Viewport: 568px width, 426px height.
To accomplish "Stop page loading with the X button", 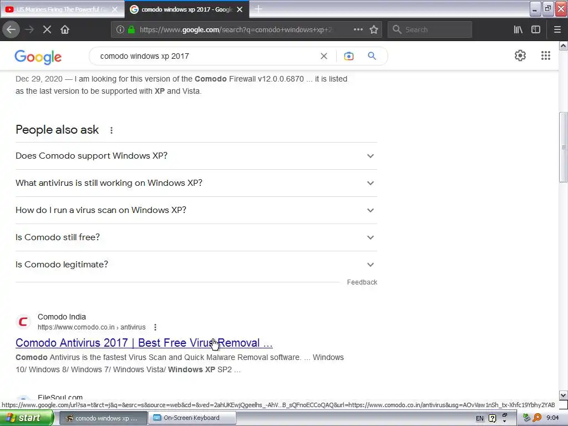I will [47, 29].
